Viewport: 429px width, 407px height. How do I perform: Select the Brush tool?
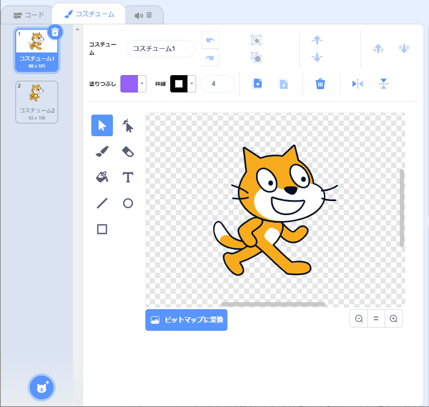(102, 151)
